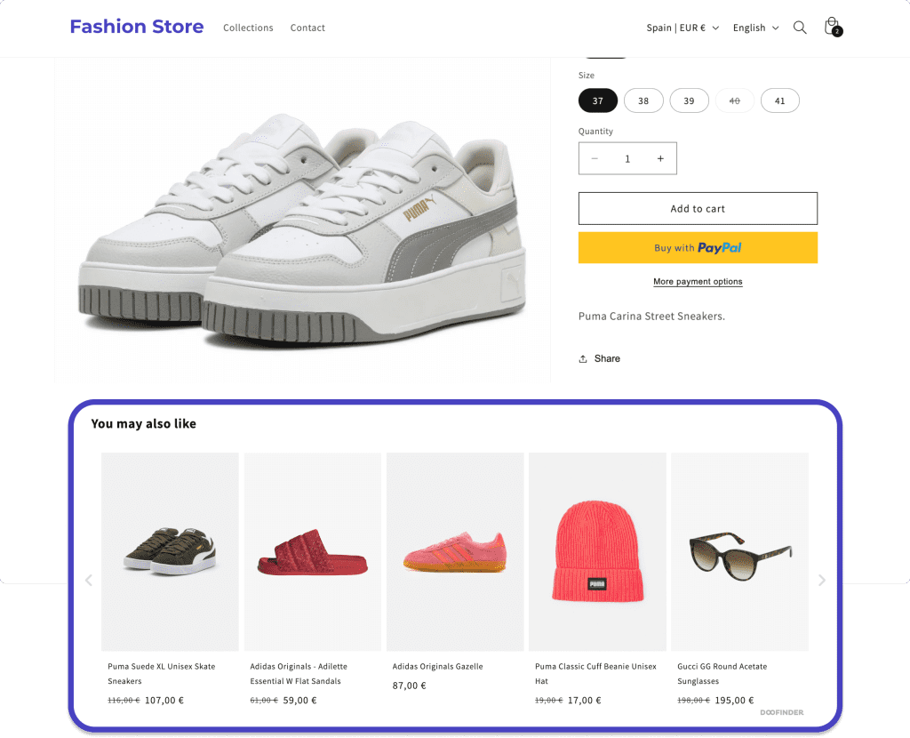Increase quantity with plus icon

click(x=660, y=158)
